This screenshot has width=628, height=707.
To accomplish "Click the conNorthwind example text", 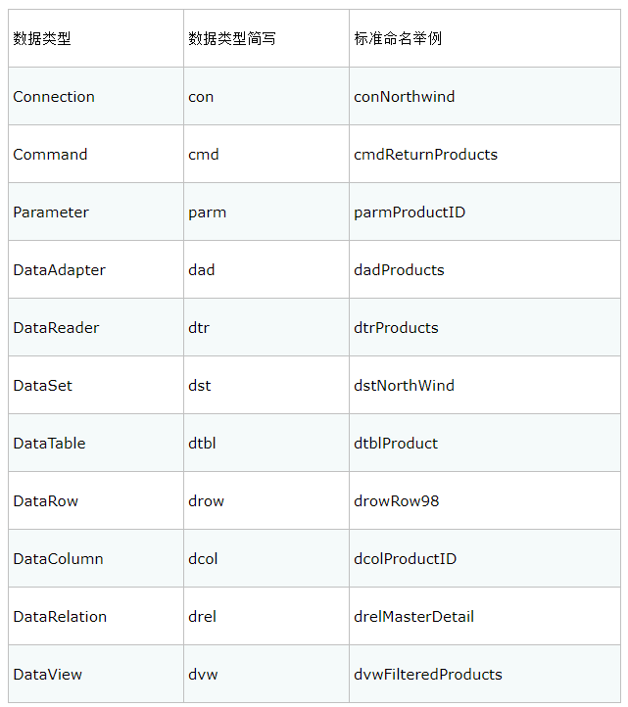I will pos(404,97).
